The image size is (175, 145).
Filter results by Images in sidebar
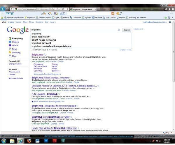[x=14, y=42]
